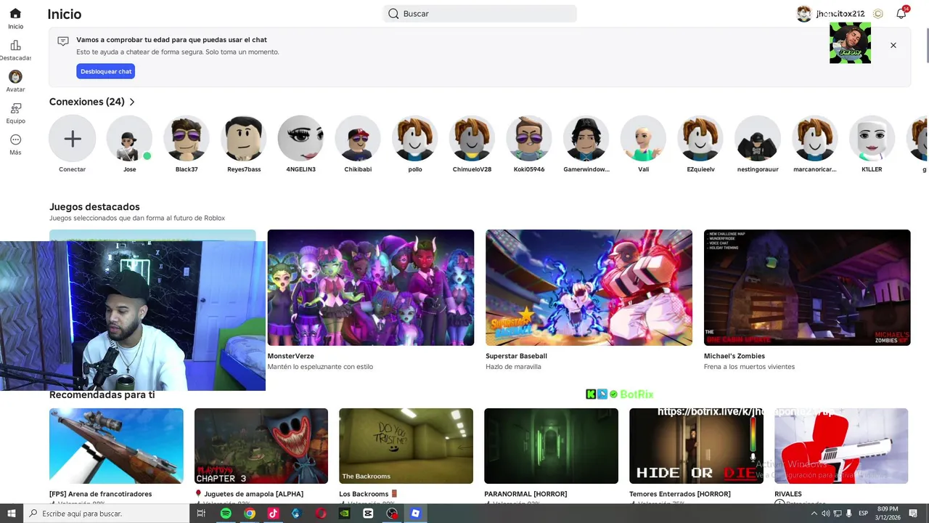Open the volume speaker tray icon
This screenshot has width=929, height=523.
[825, 514]
